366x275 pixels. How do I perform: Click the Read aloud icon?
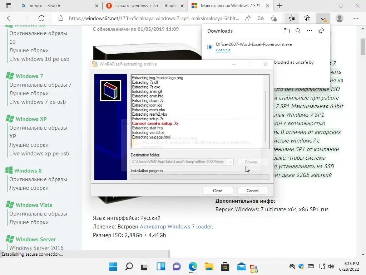pos(248,18)
